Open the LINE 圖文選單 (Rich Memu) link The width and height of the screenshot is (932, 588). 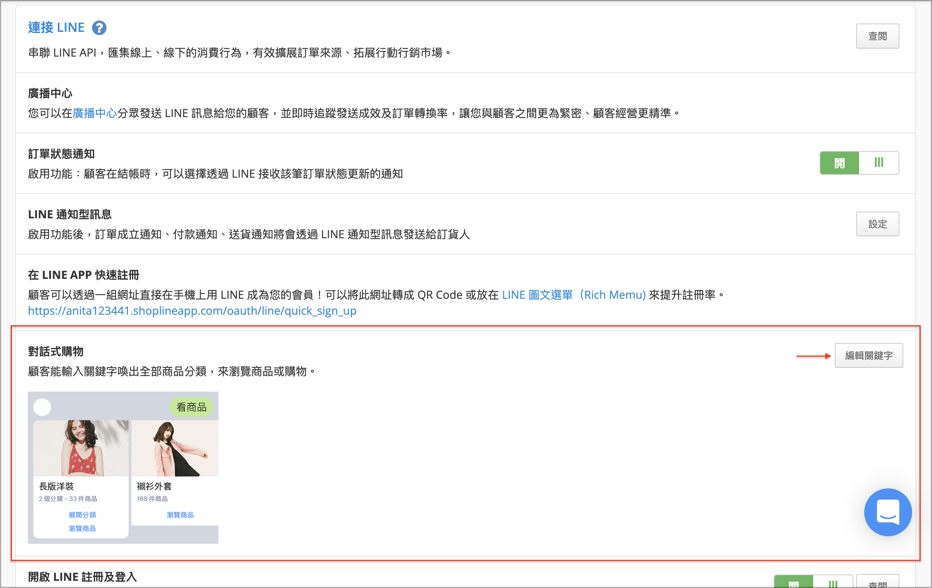(574, 295)
